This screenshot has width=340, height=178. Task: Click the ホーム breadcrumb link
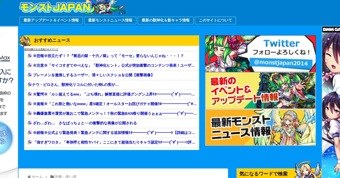pos(37,176)
